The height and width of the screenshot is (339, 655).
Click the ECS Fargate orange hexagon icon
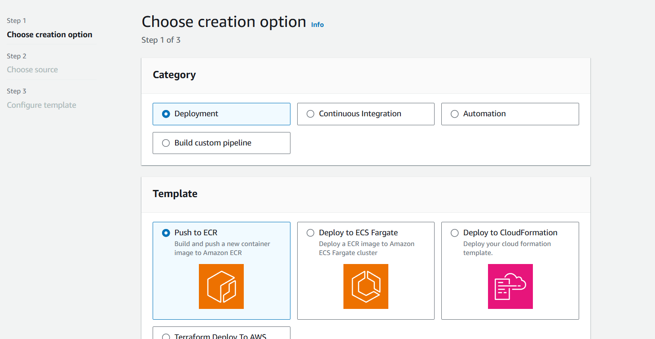pyautogui.click(x=366, y=286)
